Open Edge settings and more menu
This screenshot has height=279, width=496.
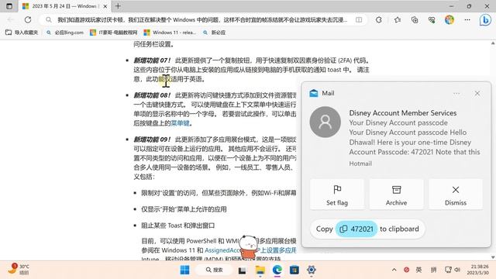pos(467,20)
